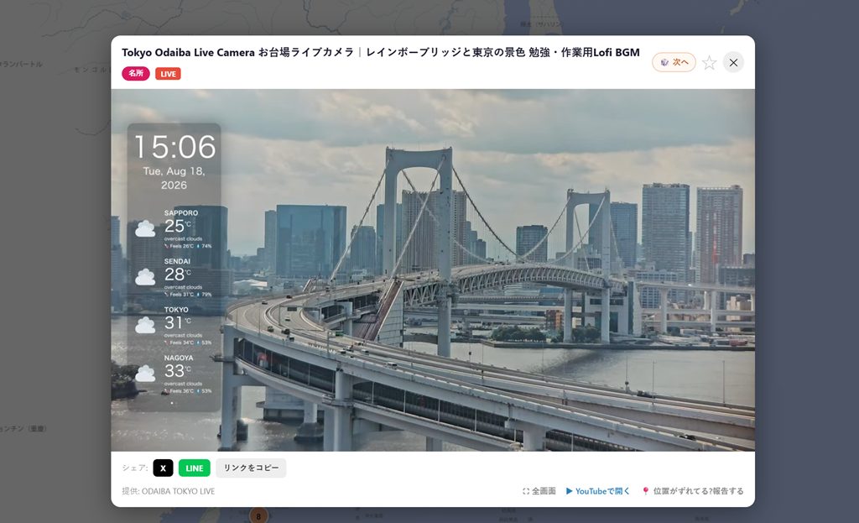Image resolution: width=859 pixels, height=523 pixels.
Task: Copy link with リンクをコピー button
Action: 251,468
